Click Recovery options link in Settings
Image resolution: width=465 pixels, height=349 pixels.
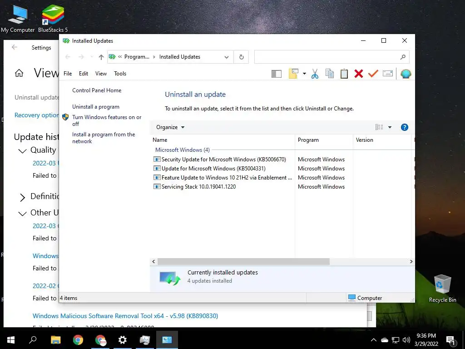(x=36, y=115)
